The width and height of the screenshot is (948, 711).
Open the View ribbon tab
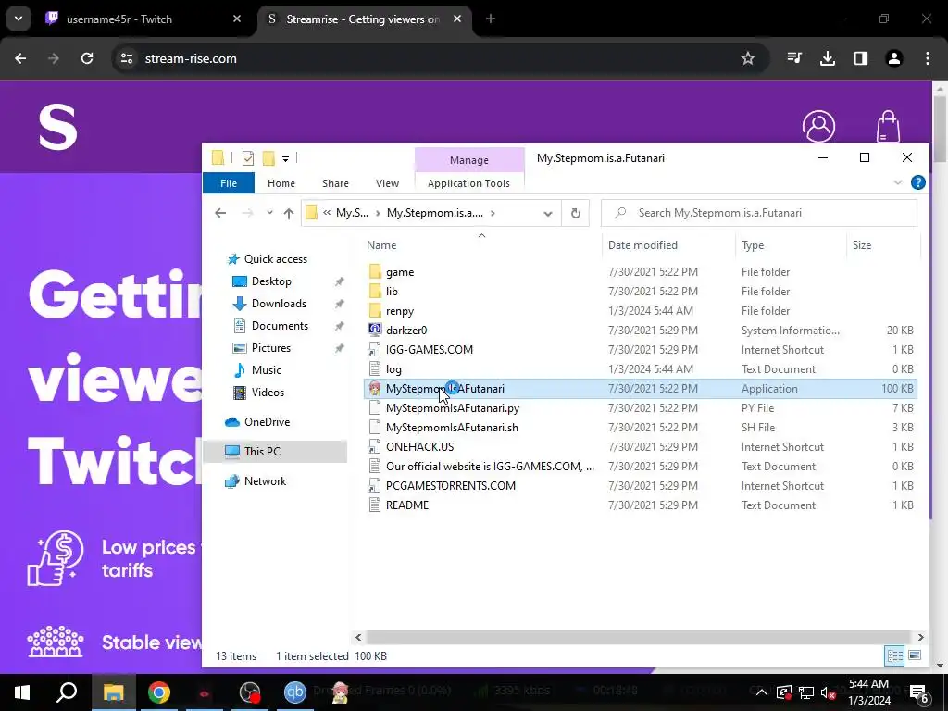pos(387,183)
